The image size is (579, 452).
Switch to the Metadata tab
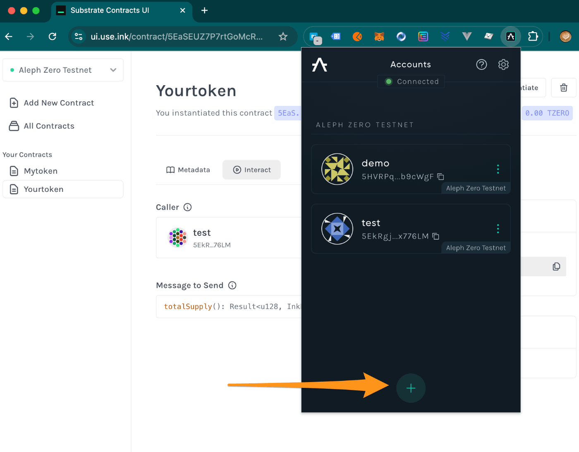[x=188, y=170]
